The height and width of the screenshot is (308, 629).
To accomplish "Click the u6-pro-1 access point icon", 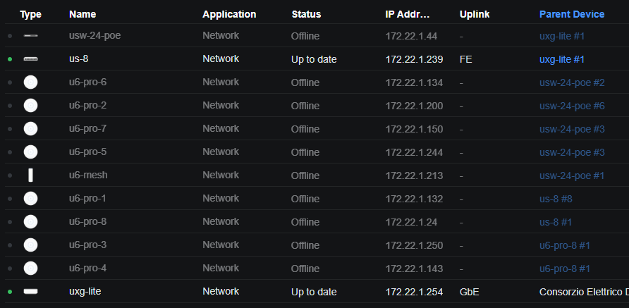I will coord(30,199).
